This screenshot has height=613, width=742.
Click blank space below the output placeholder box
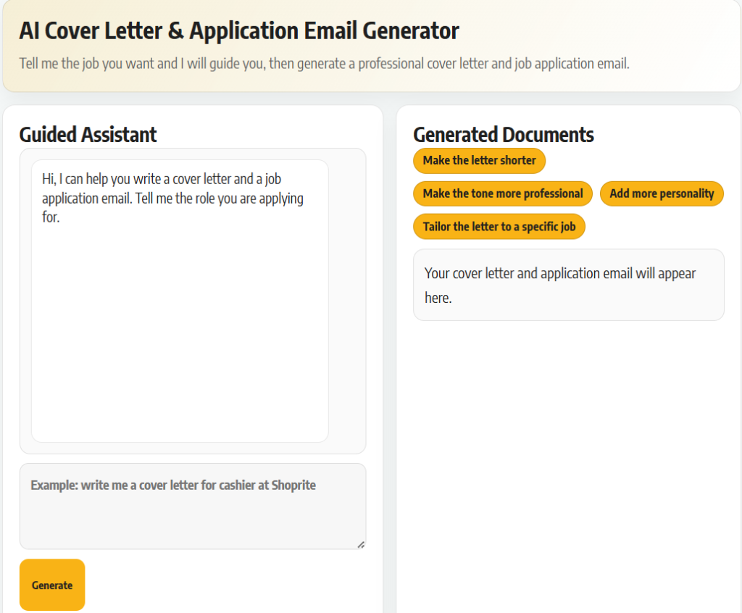point(568,449)
